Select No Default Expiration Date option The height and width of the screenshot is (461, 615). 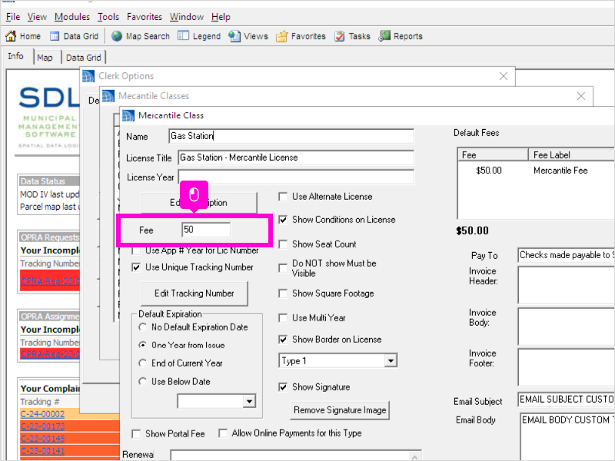pyautogui.click(x=143, y=327)
